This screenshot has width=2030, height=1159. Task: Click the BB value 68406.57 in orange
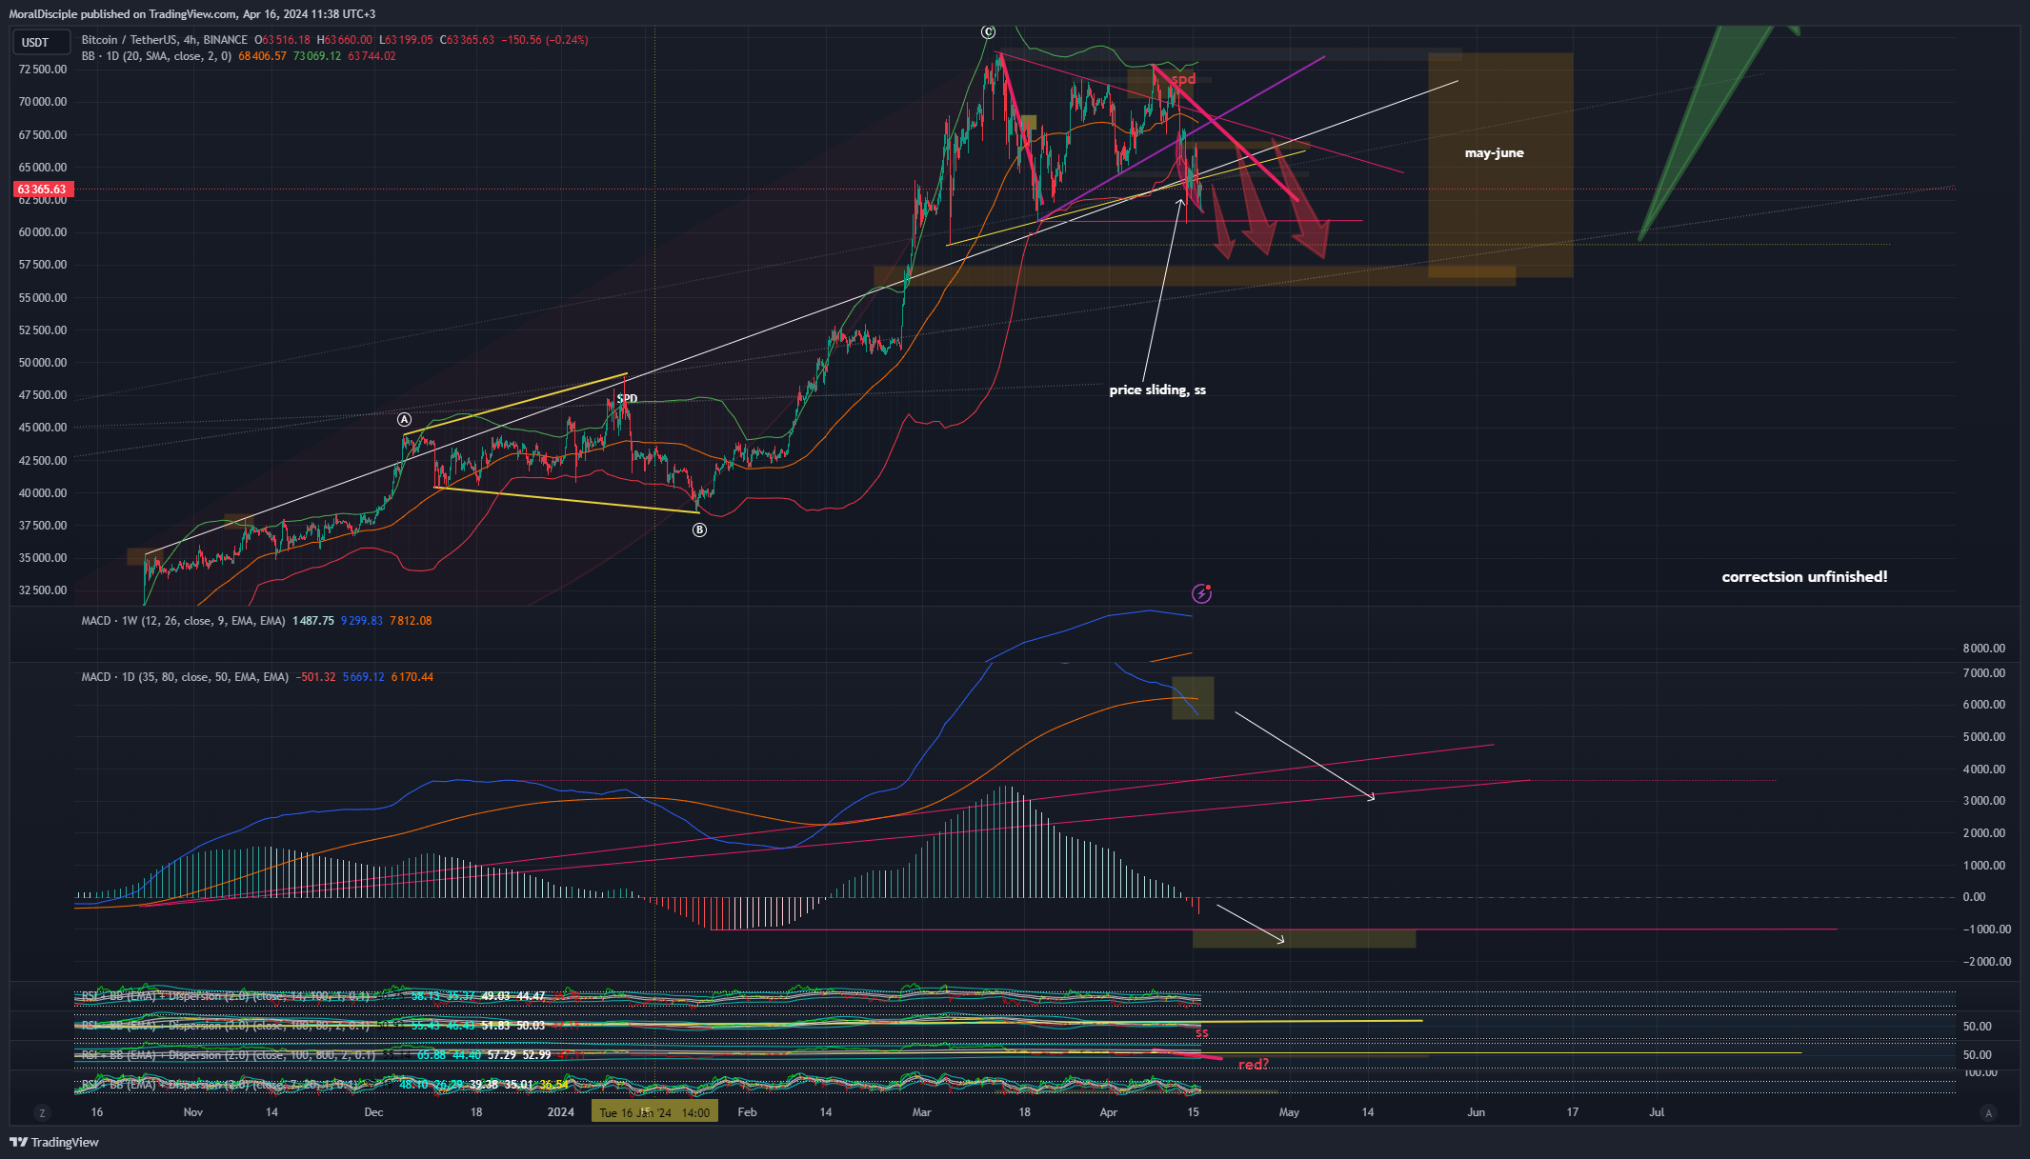pyautogui.click(x=262, y=56)
